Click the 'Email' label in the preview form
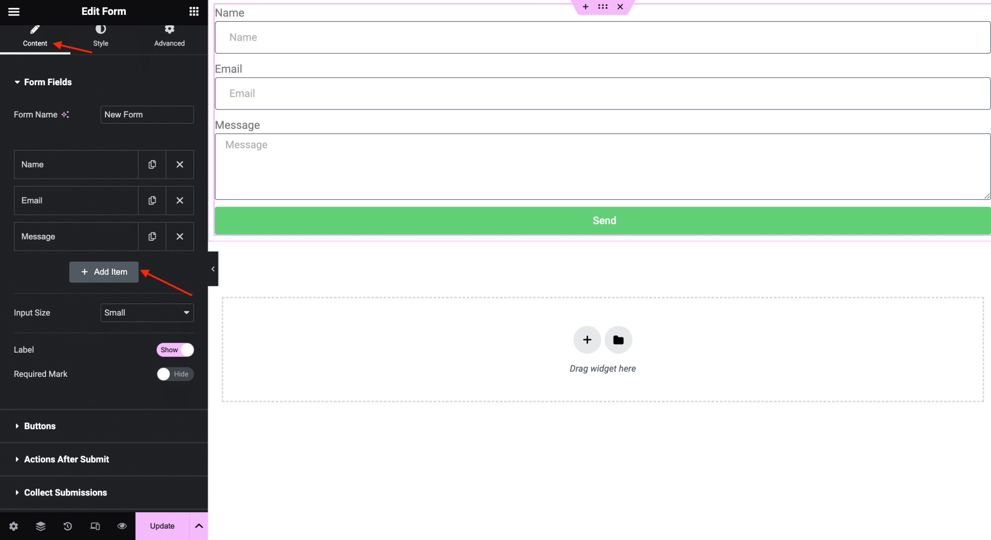991x540 pixels. point(228,69)
